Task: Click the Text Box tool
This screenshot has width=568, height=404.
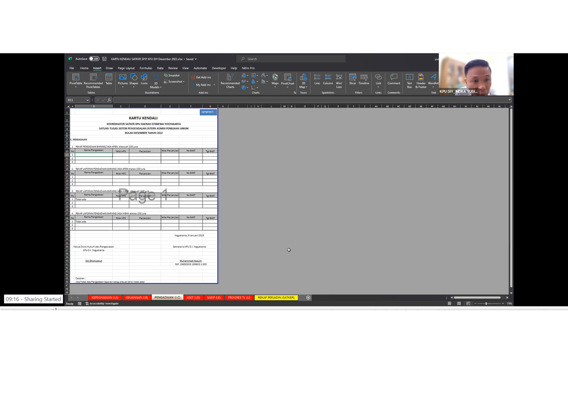Action: coord(409,80)
